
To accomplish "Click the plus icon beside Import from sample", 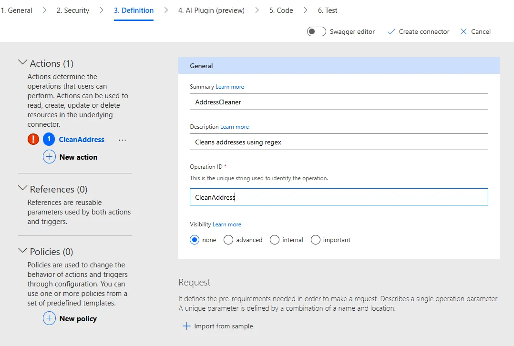I will 186,326.
